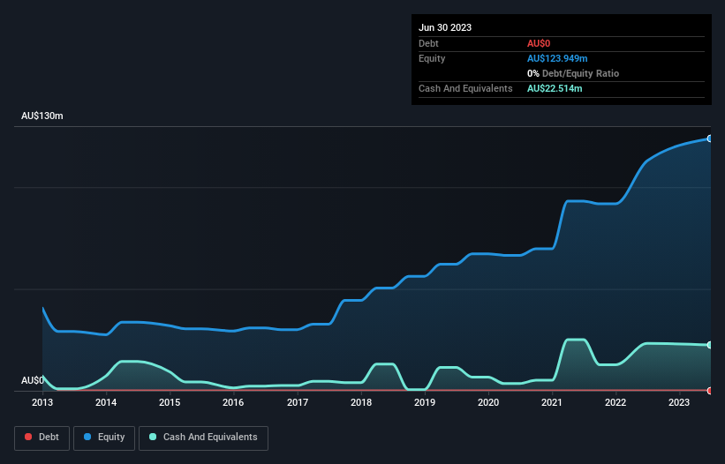Screen dimensions: 725x464
Task: Click the Jun 30 2023 tooltip date
Action: [x=445, y=27]
